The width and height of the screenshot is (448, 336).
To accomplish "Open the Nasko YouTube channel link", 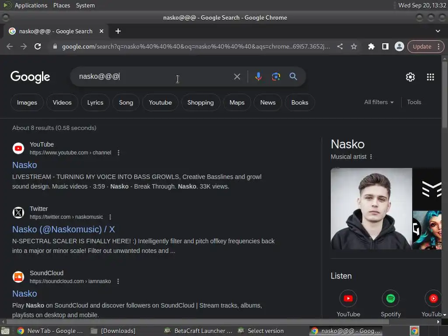I will (24, 165).
